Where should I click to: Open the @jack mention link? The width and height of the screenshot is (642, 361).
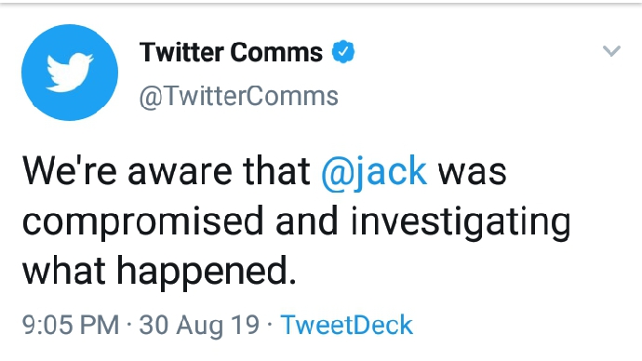374,171
